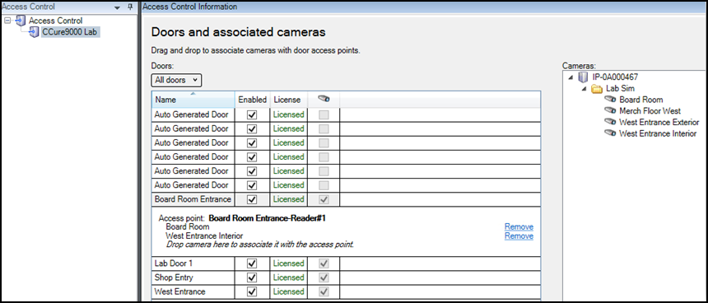Uncheck Enabled for Board Room Entrance
708x303 pixels.
tap(252, 199)
